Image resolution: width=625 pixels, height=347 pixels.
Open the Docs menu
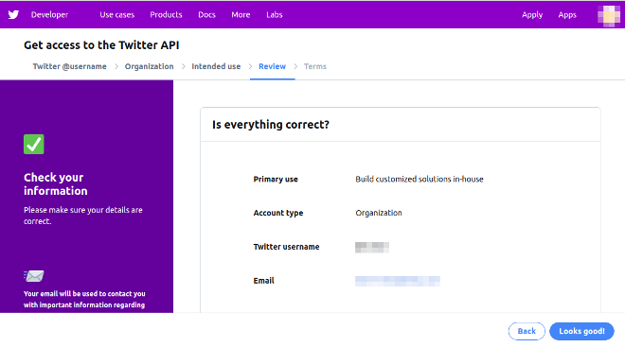(206, 15)
